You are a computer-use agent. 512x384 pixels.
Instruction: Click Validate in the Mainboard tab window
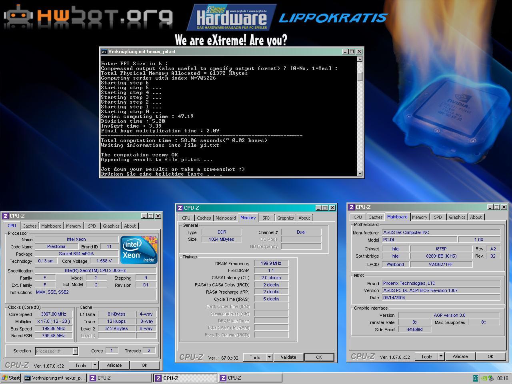click(x=460, y=356)
